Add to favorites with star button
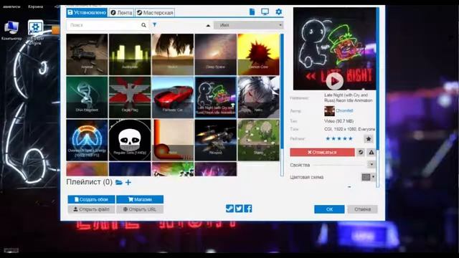 coord(369,139)
